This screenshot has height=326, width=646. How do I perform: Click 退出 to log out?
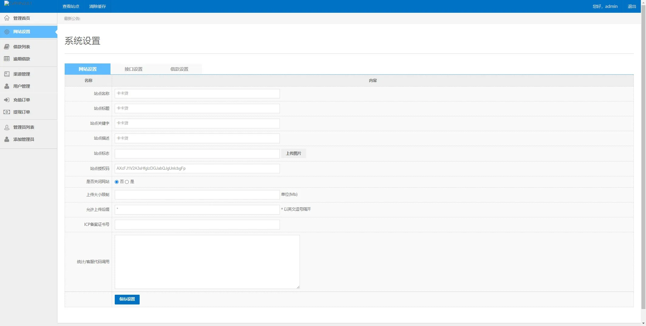(x=632, y=6)
